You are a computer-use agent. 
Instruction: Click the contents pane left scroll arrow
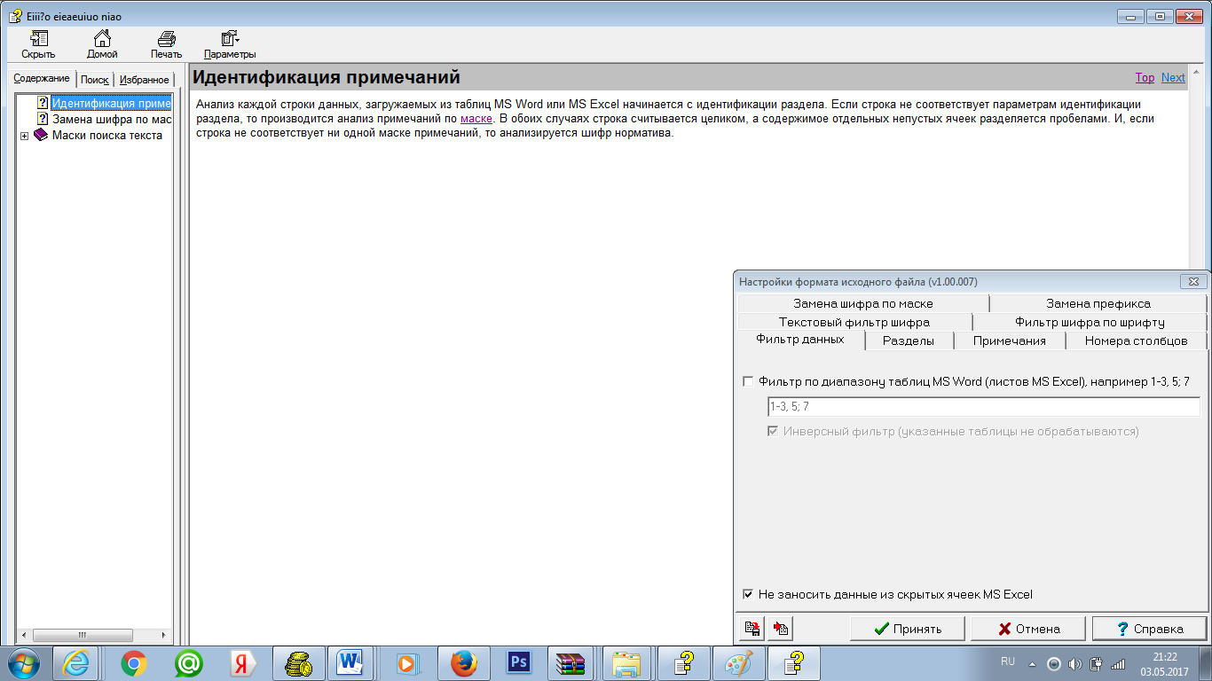[24, 635]
